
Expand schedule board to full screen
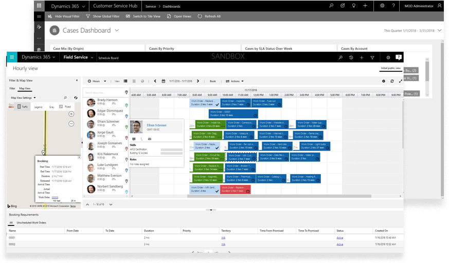[400, 81]
